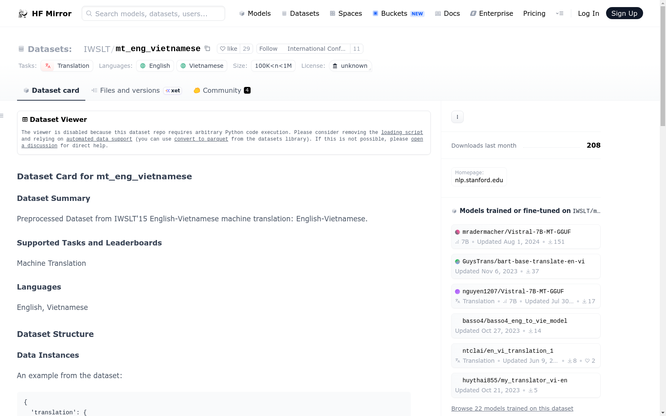This screenshot has width=666, height=416.
Task: Open basso4/basso4_eng_to_vie_model
Action: point(526,326)
